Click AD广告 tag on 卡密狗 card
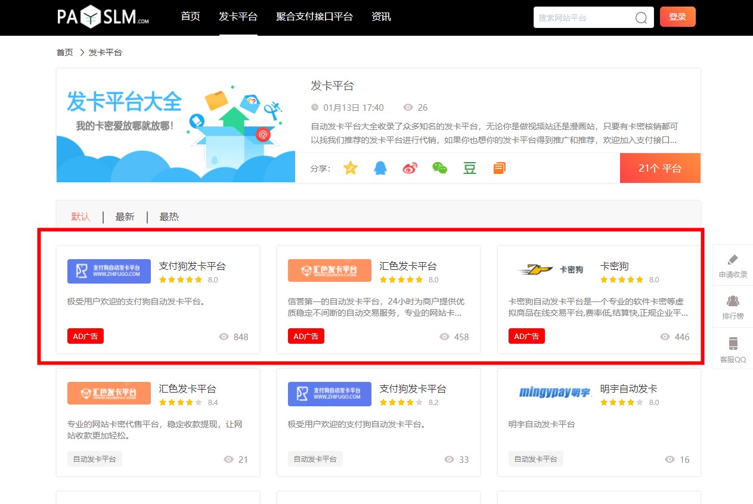This screenshot has width=753, height=504. [x=526, y=337]
